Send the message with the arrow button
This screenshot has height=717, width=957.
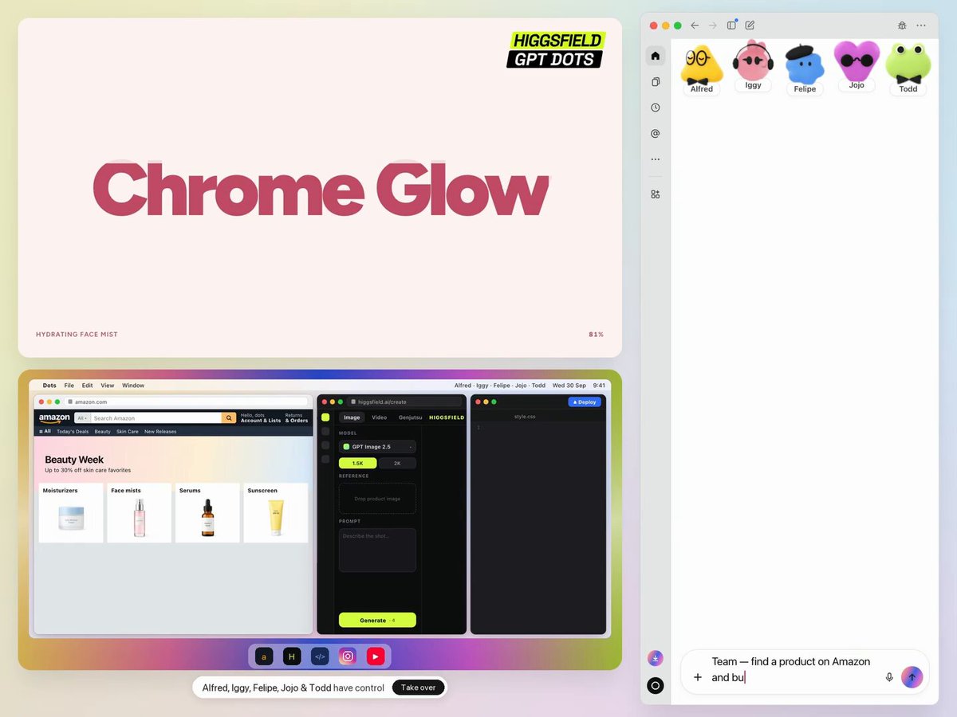tap(912, 677)
